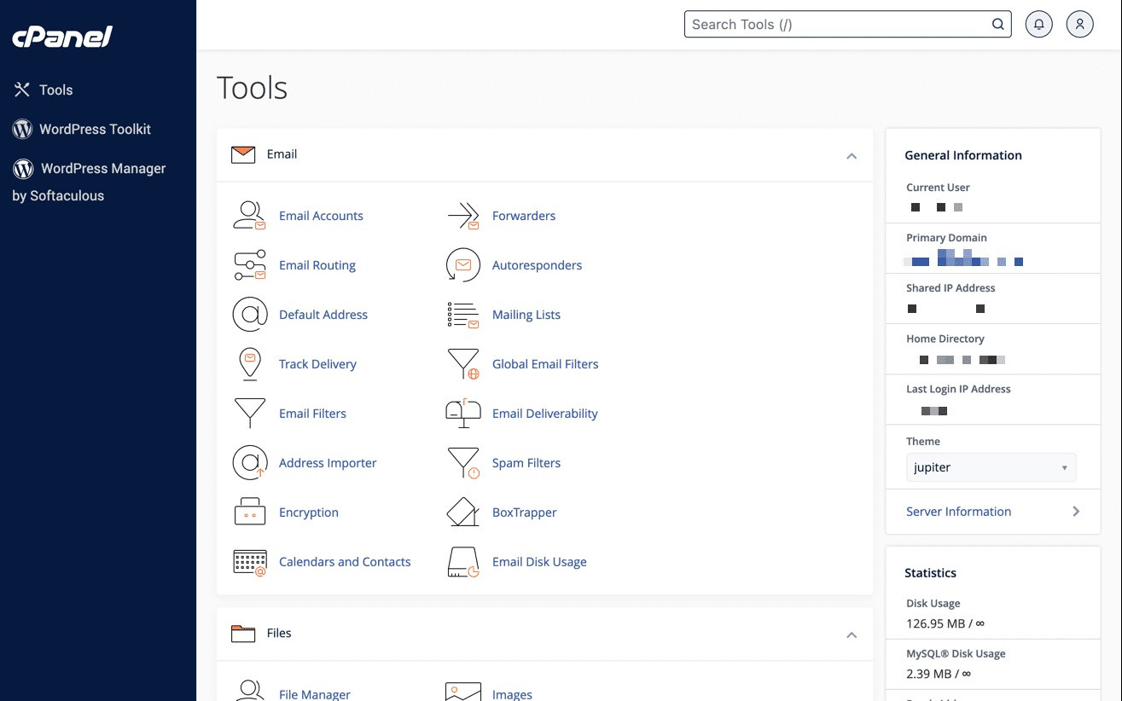This screenshot has height=701, width=1122.
Task: Click the Mailing Lists icon
Action: (x=463, y=315)
